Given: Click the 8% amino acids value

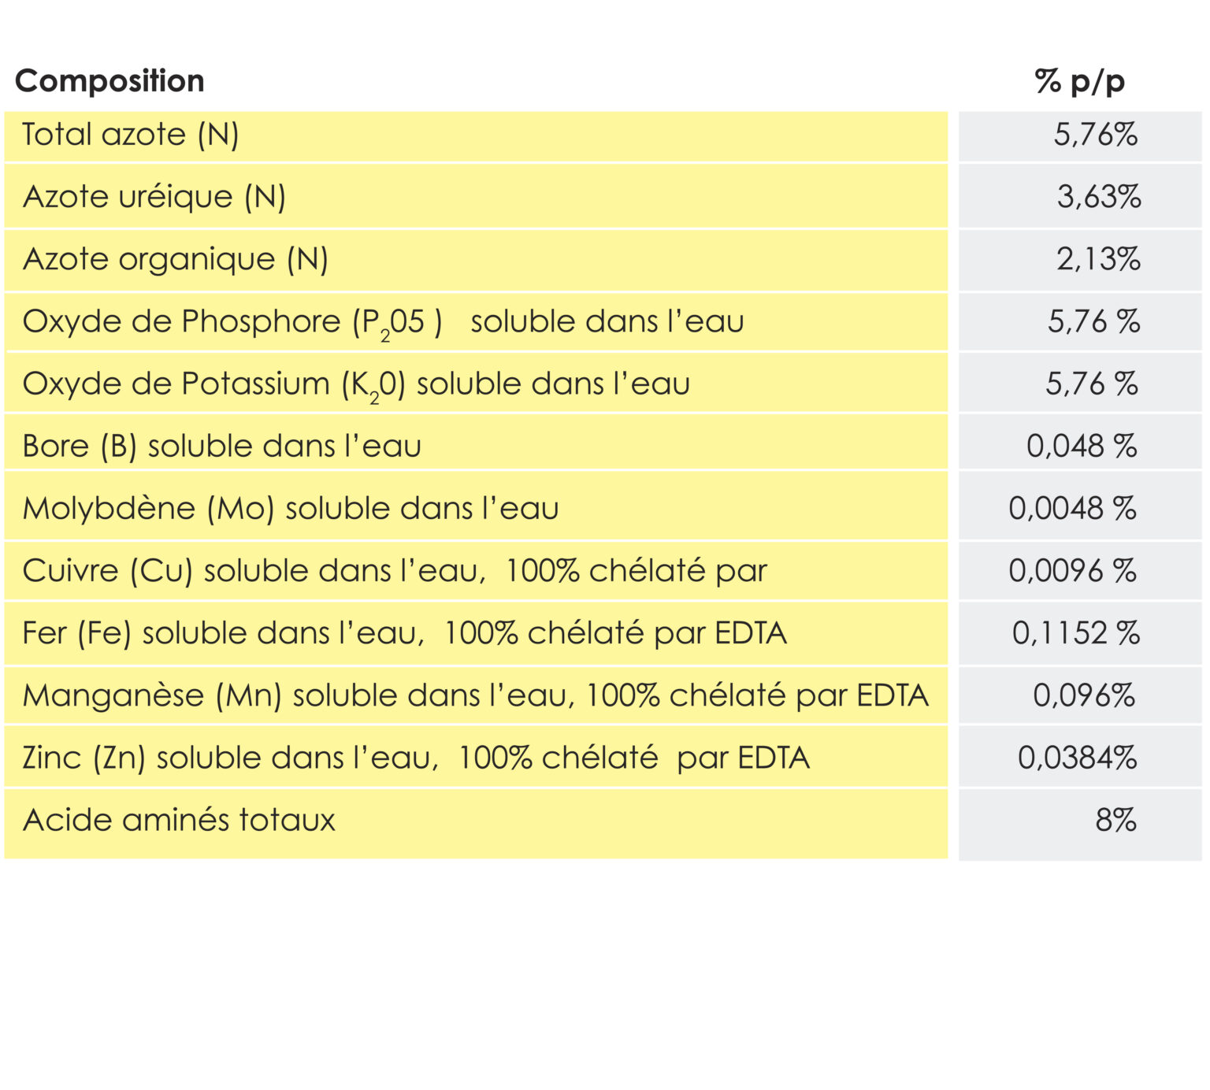Looking at the screenshot, I should coord(1115,821).
